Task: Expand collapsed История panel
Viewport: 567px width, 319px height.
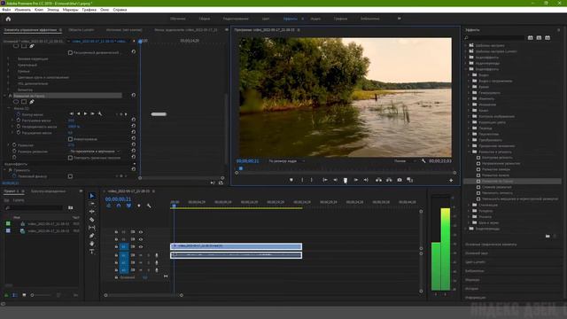Action: tap(471, 289)
